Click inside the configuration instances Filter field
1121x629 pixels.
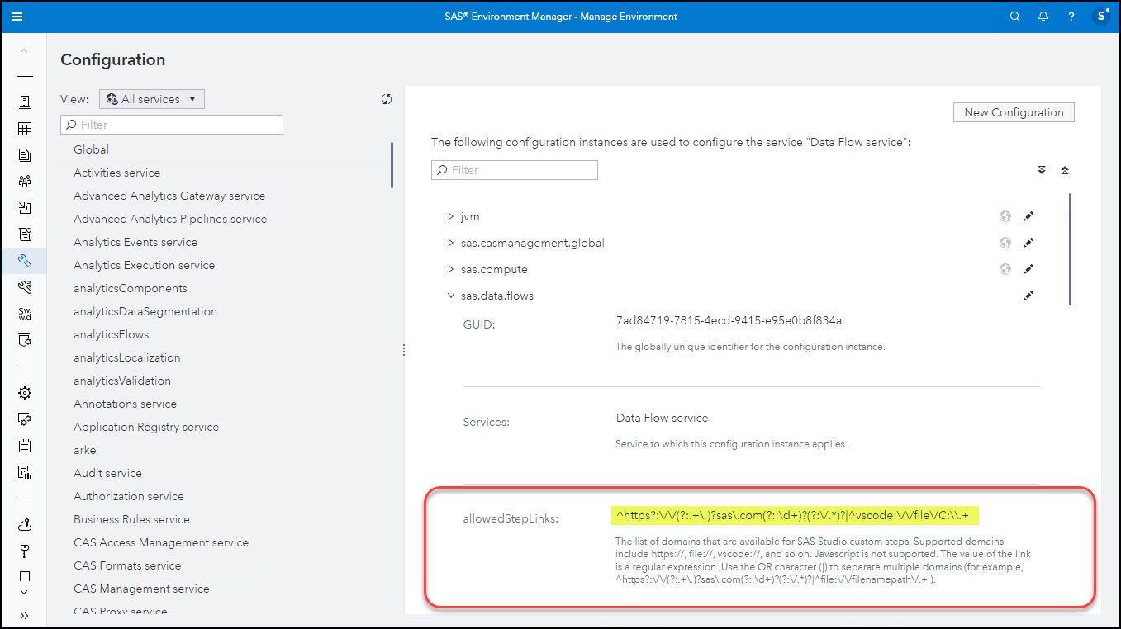pyautogui.click(x=514, y=169)
